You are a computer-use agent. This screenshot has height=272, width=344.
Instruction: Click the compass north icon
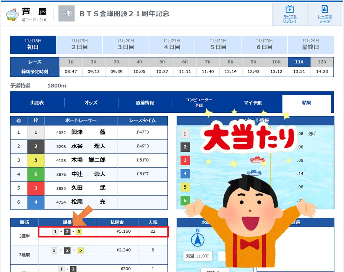(198, 240)
